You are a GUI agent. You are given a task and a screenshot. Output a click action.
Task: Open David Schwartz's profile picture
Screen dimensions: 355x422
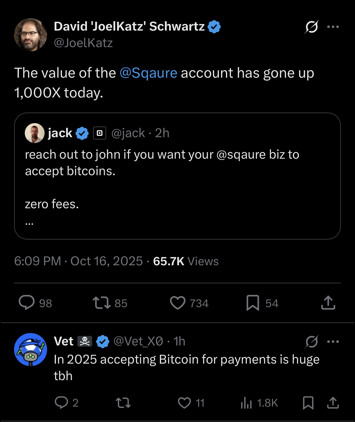coord(31,35)
